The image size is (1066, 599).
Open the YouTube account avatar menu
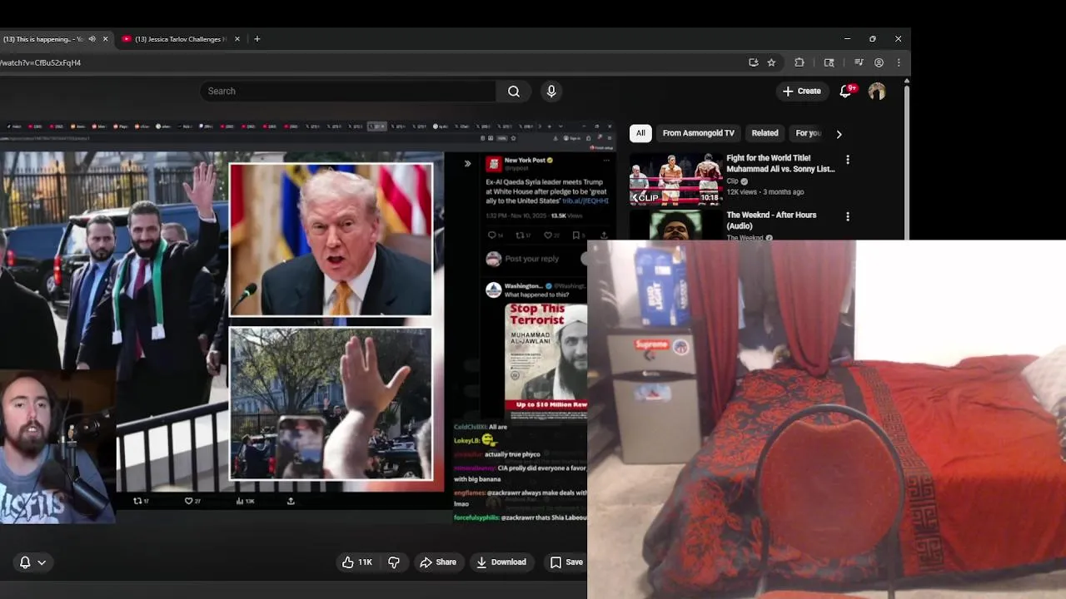(x=877, y=92)
